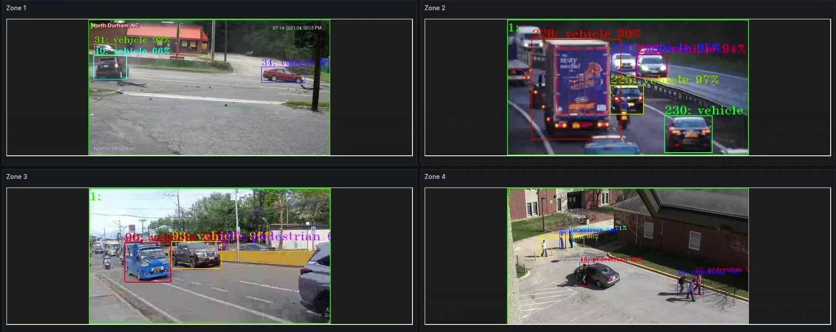Click the motorcyclist in the Zone 3 feed
The height and width of the screenshot is (332, 836).
click(107, 261)
